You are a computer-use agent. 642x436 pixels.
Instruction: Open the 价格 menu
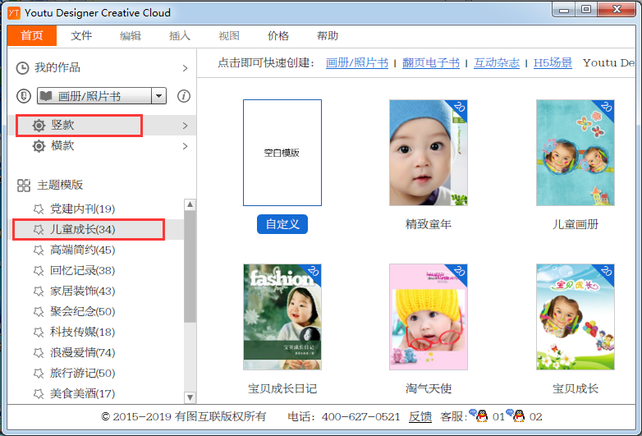[278, 36]
